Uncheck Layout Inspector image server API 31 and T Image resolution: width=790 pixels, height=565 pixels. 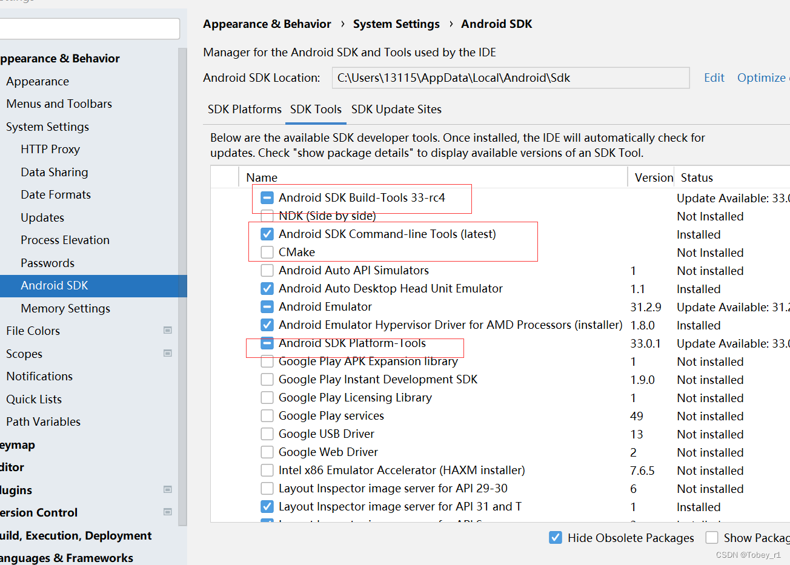pyautogui.click(x=267, y=506)
